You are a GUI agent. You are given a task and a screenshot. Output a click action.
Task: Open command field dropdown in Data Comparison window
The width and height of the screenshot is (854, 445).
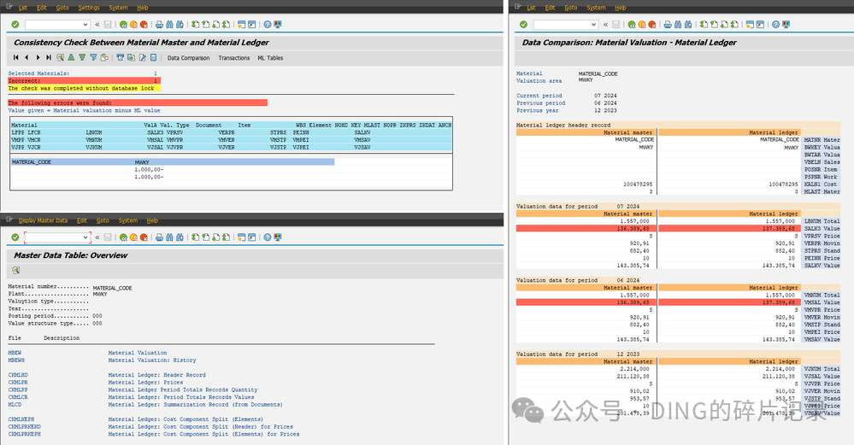click(x=593, y=25)
